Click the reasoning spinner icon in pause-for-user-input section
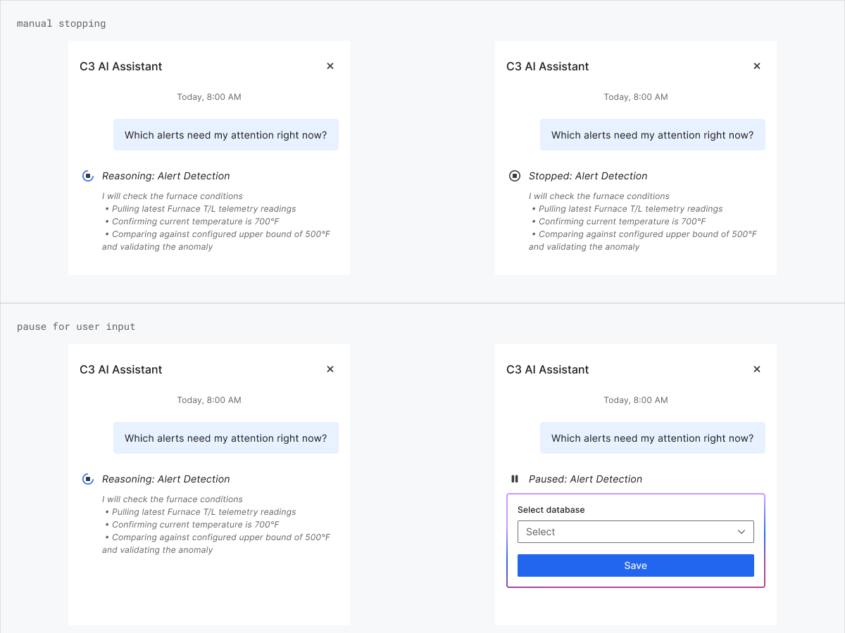Viewport: 845px width, 633px height. (x=88, y=479)
